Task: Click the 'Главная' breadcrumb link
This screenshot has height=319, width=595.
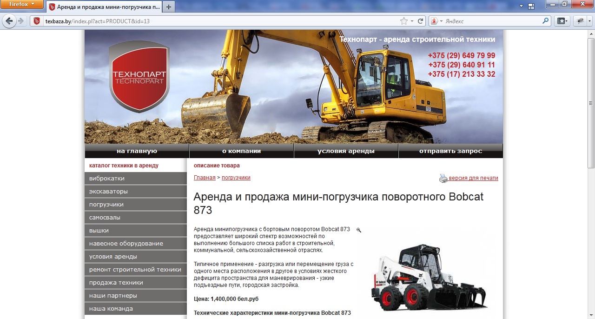Action: pos(205,178)
